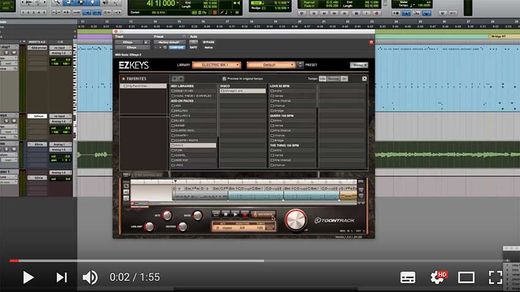Open the JAZZ add-on pack folder
520x292 pixels.
tap(193, 165)
